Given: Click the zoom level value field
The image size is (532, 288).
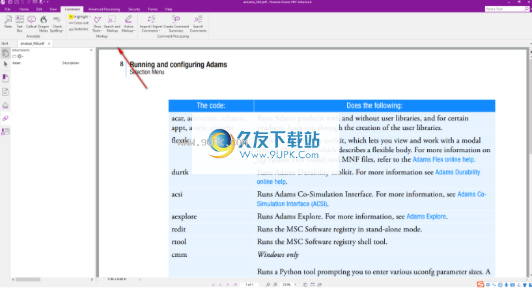Looking at the screenshot, I should pyautogui.click(x=287, y=285).
